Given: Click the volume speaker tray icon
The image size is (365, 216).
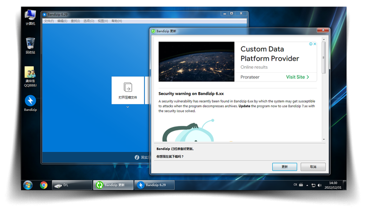Looking at the screenshot, I should 319,185.
